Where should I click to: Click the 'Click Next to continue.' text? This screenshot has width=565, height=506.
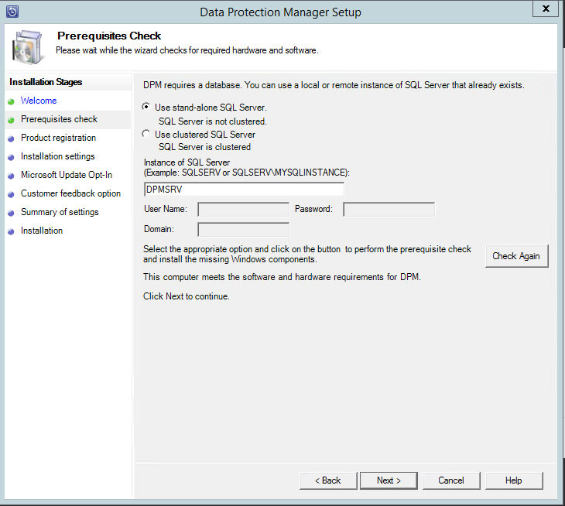click(x=187, y=296)
